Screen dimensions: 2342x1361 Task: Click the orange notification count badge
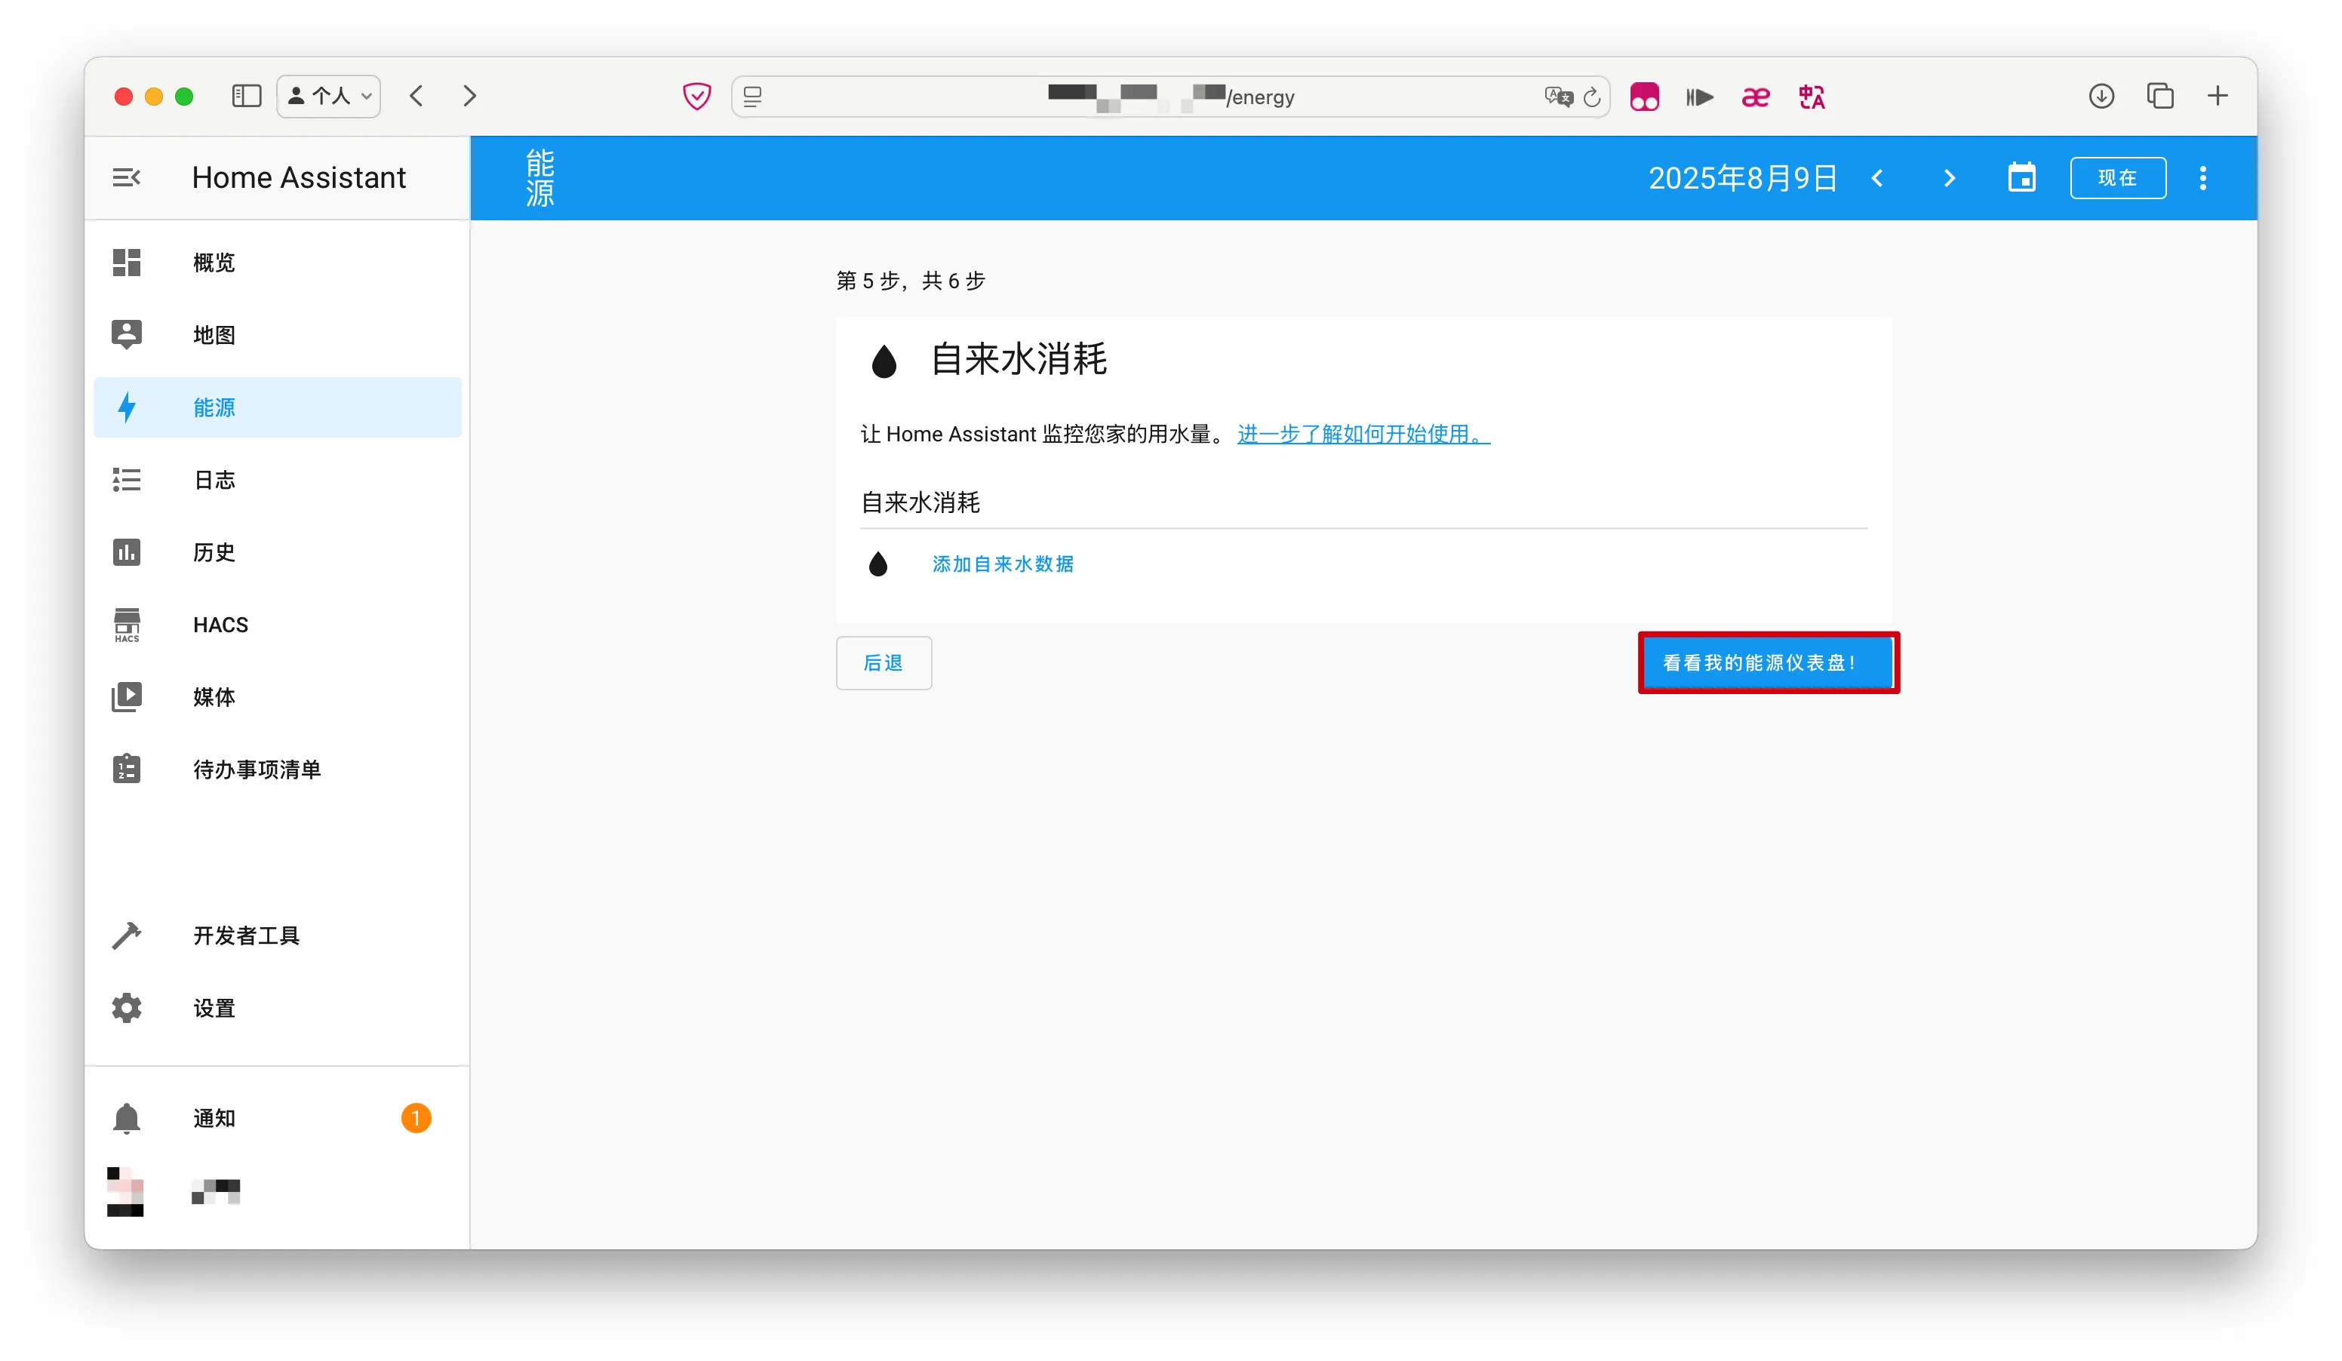[416, 1117]
